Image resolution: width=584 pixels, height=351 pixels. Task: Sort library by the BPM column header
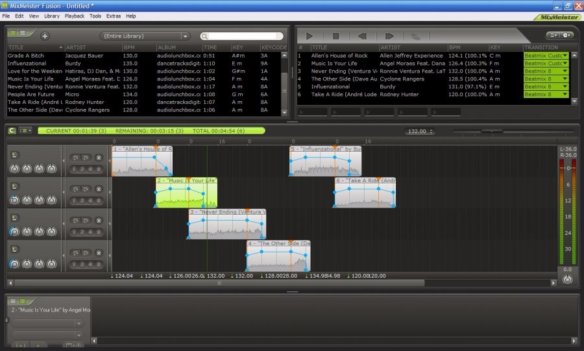[140, 47]
